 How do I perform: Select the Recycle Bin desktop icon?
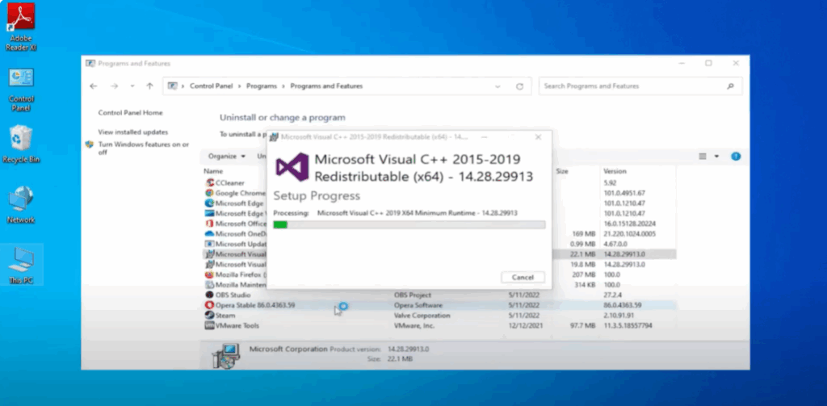pos(21,144)
